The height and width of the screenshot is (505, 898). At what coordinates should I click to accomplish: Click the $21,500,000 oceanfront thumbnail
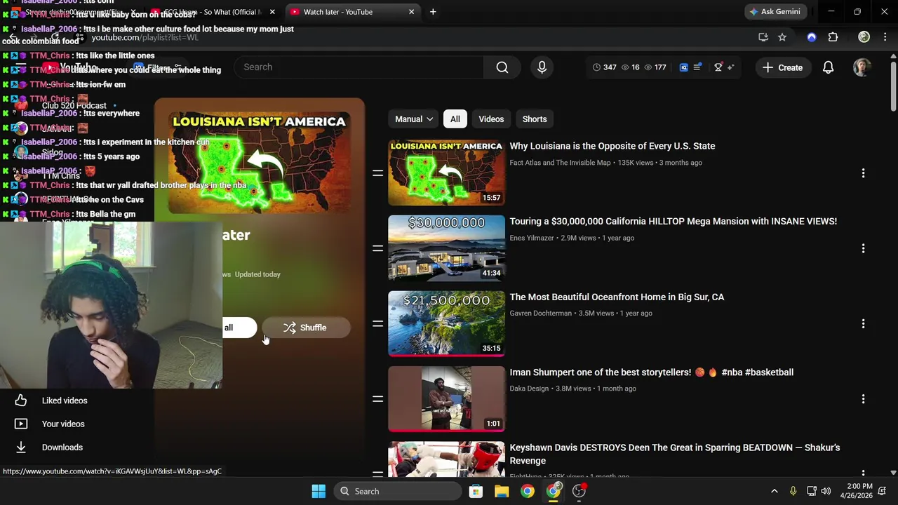tap(446, 323)
